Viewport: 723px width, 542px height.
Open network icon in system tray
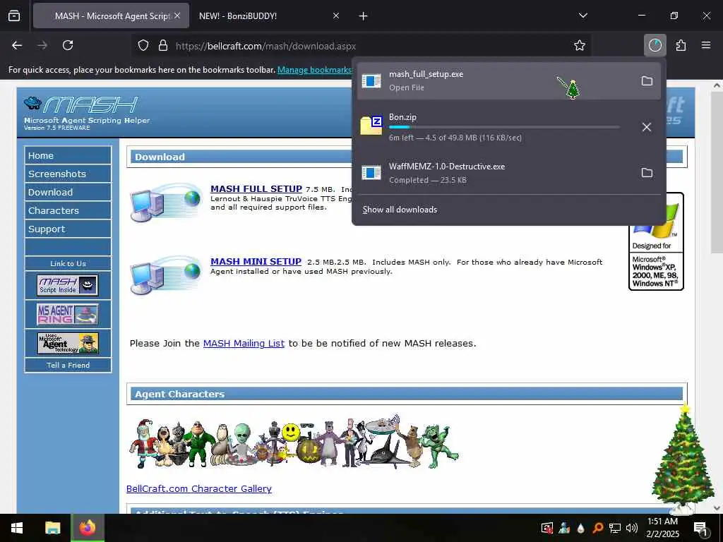[615, 528]
